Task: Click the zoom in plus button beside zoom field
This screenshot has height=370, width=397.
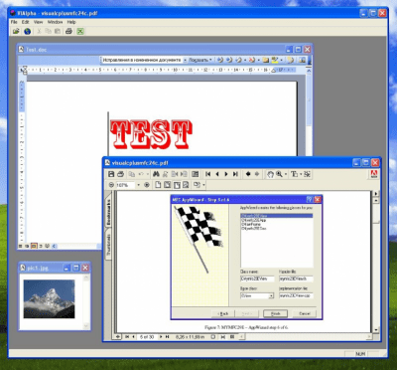Action: point(147,185)
